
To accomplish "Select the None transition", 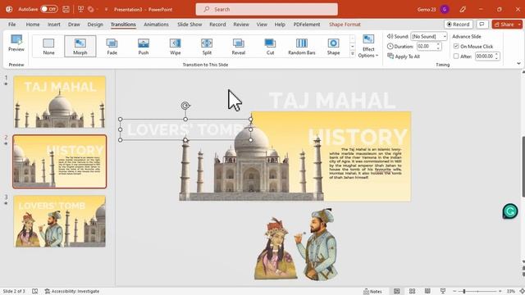I will [48, 46].
